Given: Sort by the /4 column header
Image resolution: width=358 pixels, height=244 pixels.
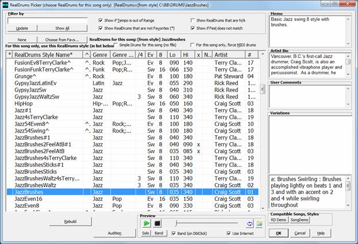Looking at the screenshot, I should pos(140,55).
